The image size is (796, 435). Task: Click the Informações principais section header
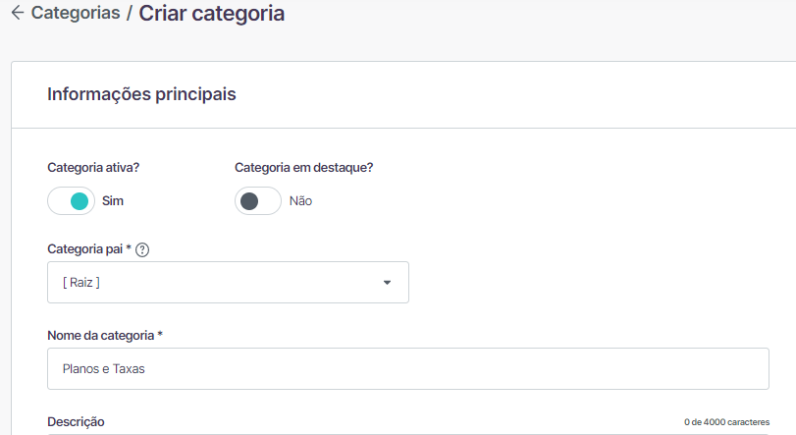tap(141, 94)
